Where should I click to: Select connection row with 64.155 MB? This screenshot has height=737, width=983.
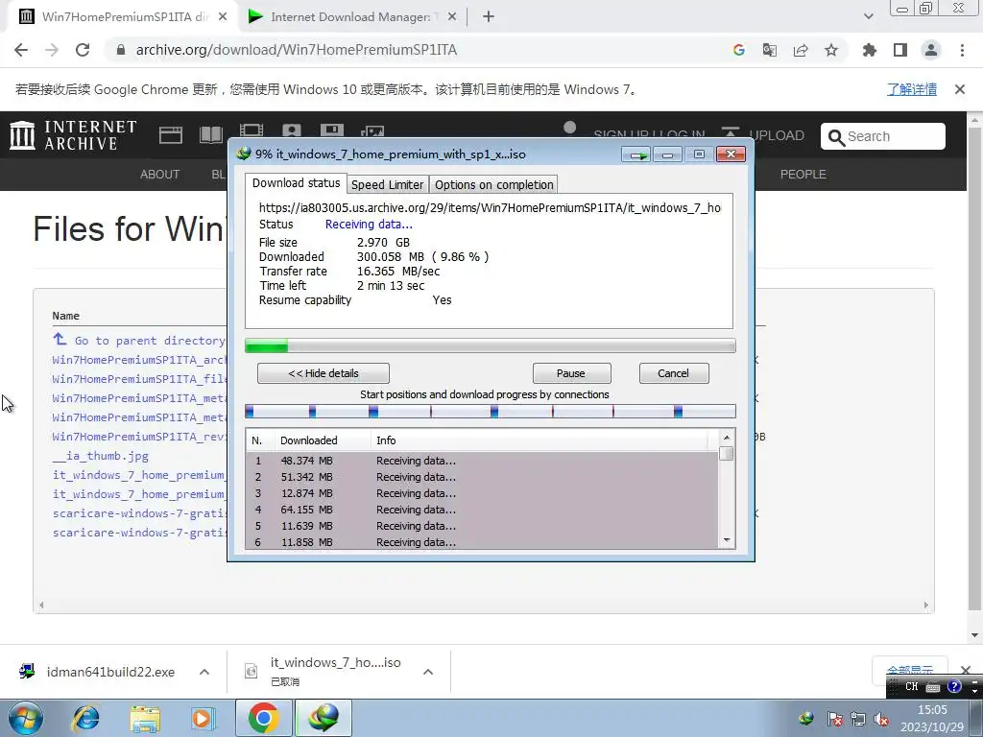click(x=482, y=510)
